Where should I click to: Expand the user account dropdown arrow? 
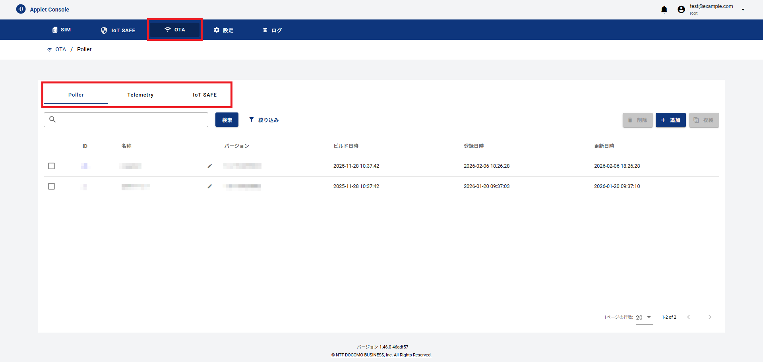tap(743, 10)
